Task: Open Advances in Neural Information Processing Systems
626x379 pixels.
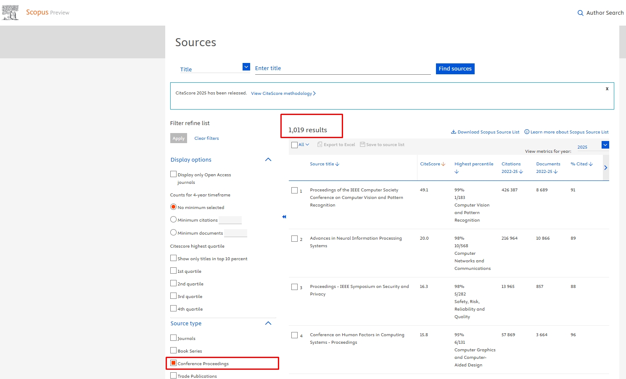Action: coord(356,242)
